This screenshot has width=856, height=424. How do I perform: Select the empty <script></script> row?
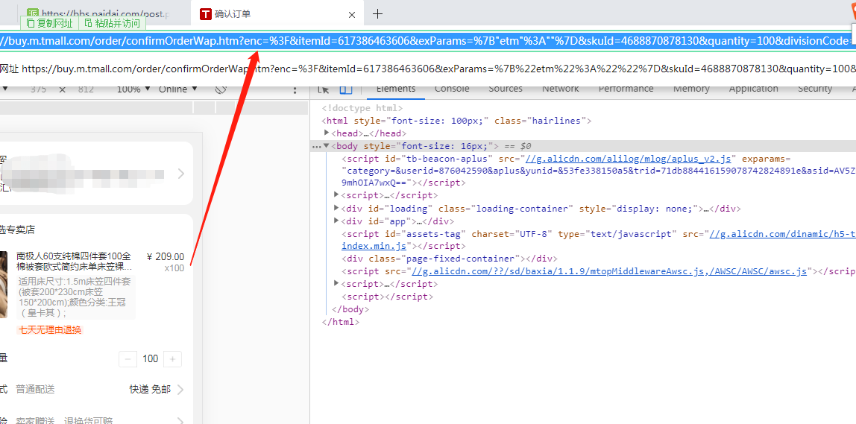coord(387,297)
